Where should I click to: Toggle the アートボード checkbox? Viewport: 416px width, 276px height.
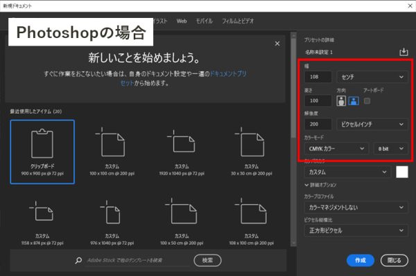pos(367,101)
